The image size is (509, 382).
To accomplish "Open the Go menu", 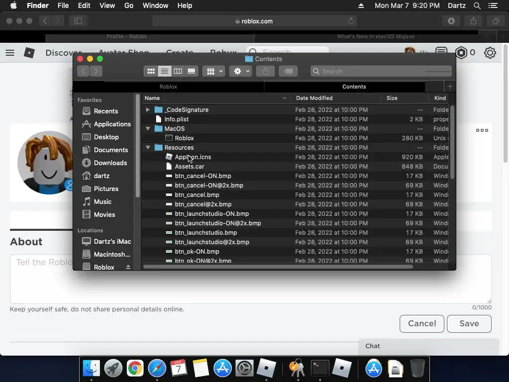I will point(129,5).
